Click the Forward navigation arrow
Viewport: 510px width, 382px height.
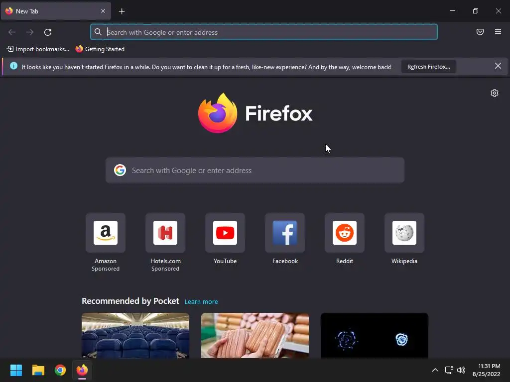pyautogui.click(x=30, y=32)
